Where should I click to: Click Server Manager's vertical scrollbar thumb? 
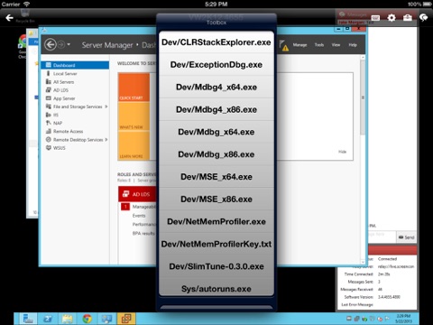click(363, 97)
